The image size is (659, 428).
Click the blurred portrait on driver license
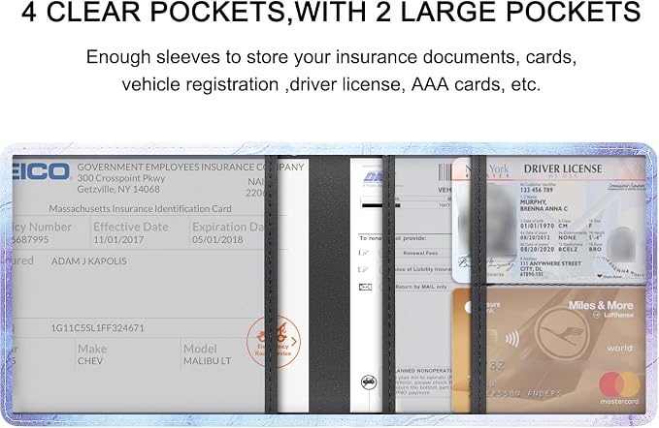click(486, 222)
